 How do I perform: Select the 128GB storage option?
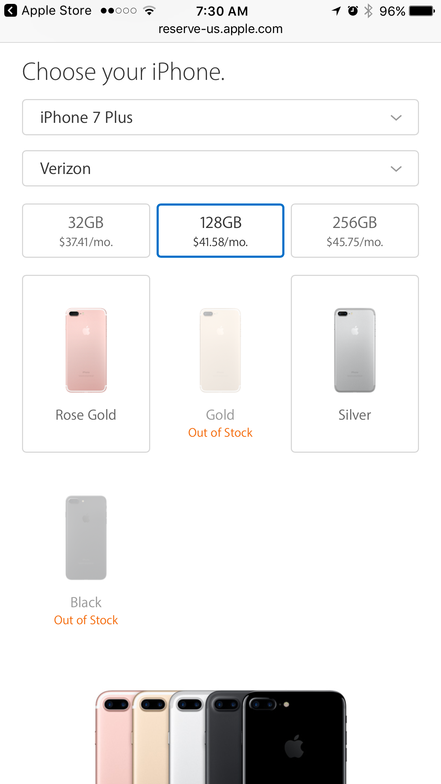pyautogui.click(x=220, y=230)
